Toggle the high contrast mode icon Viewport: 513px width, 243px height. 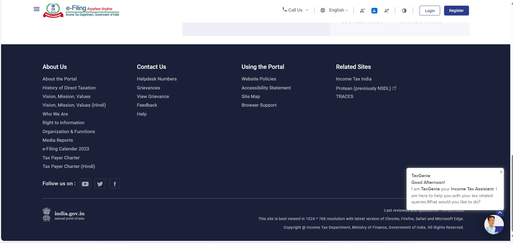pyautogui.click(x=404, y=11)
